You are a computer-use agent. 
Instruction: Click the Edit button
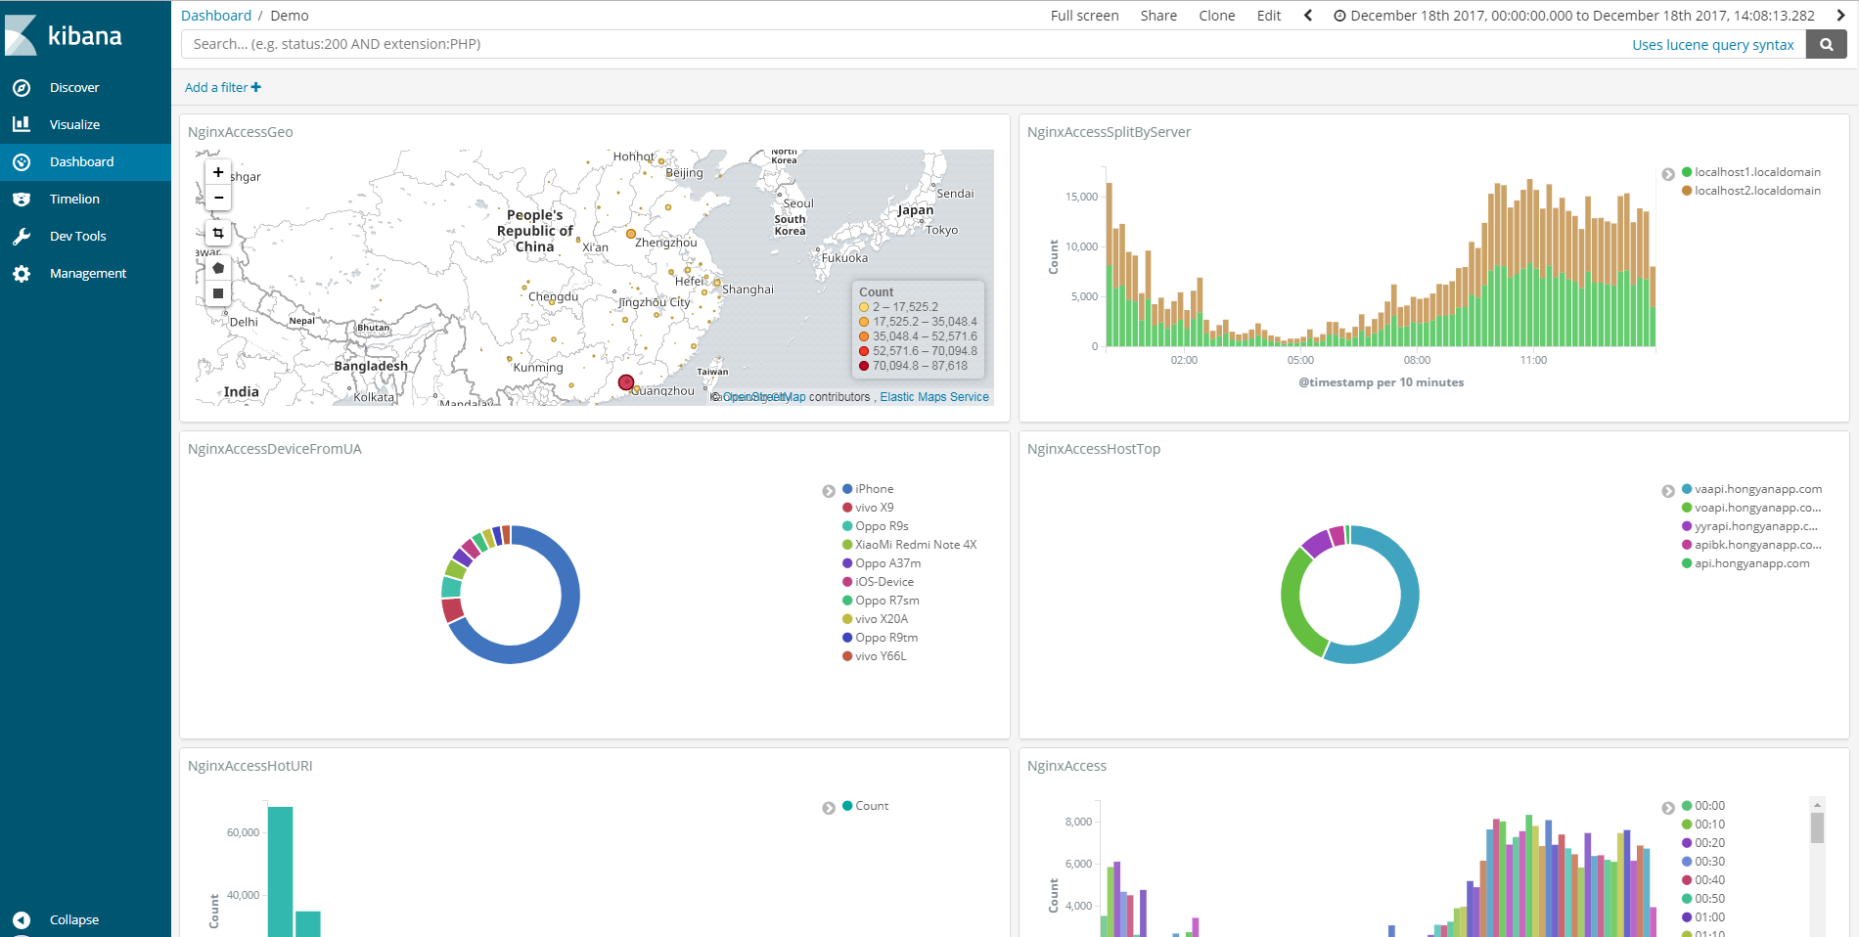pos(1269,16)
